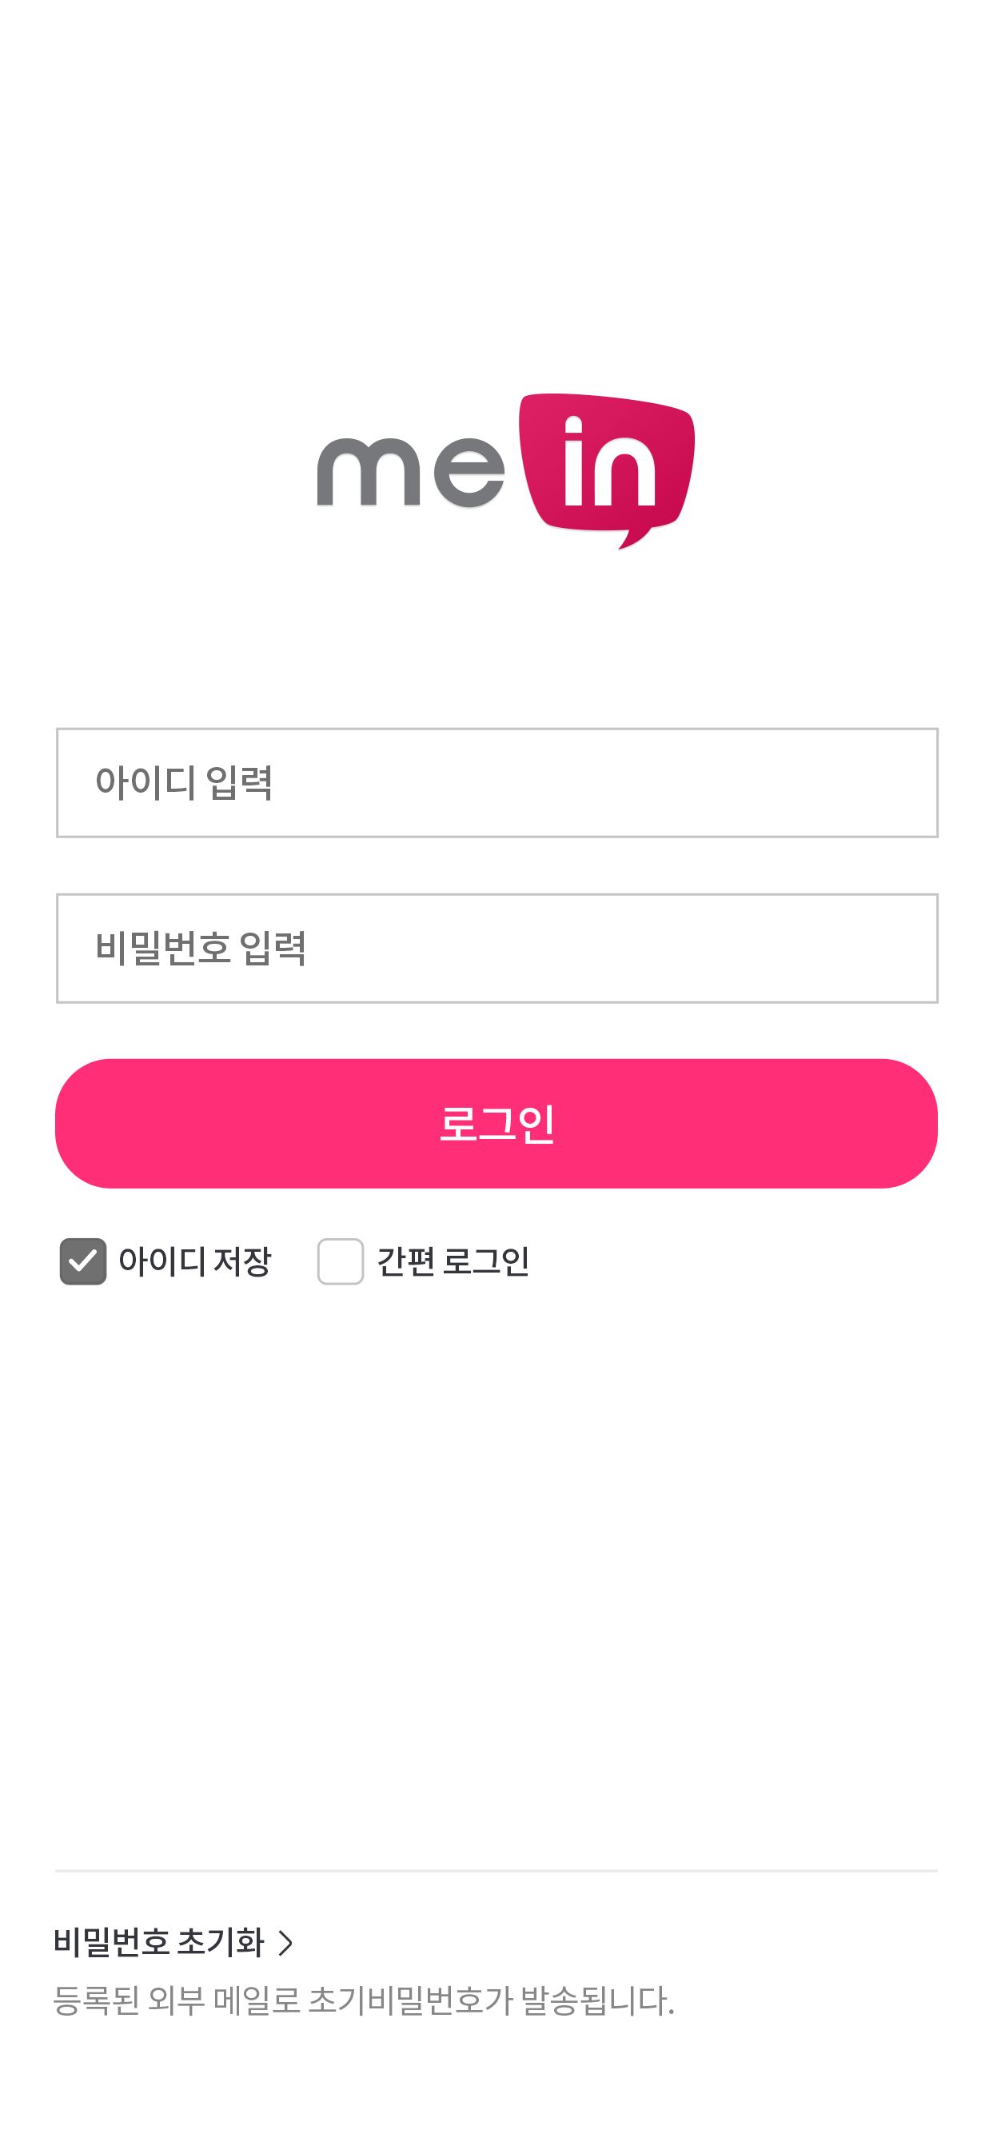The width and height of the screenshot is (993, 2150).
Task: Focus the 비밀번호 입력 field
Action: [x=497, y=948]
